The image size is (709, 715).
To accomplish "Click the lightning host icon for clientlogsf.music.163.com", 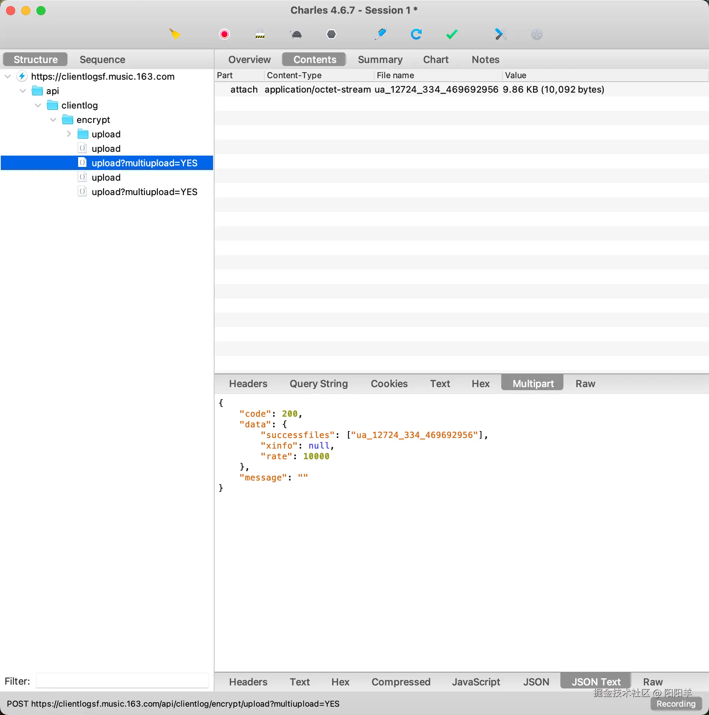I will click(x=22, y=76).
